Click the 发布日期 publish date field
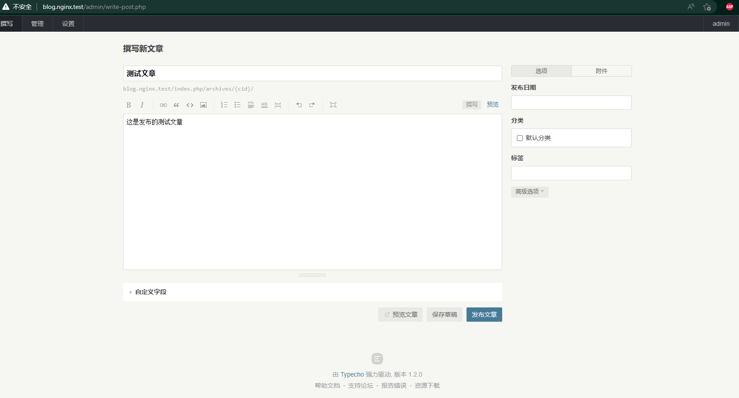The image size is (739, 398). click(x=571, y=103)
